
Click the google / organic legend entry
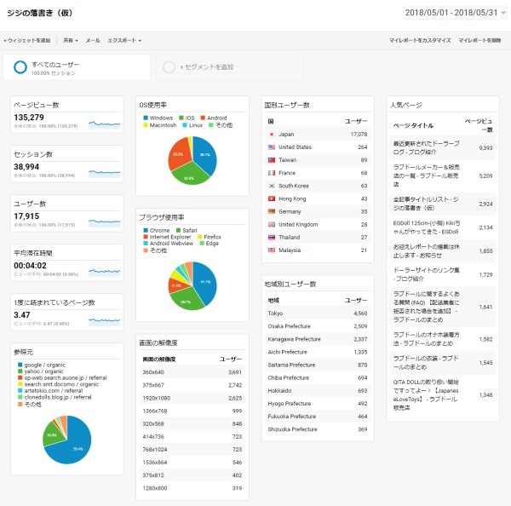pyautogui.click(x=42, y=365)
